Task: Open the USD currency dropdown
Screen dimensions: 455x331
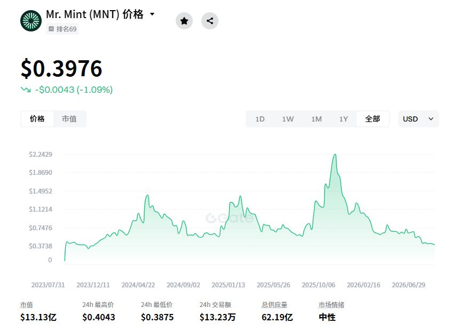Action: [419, 119]
